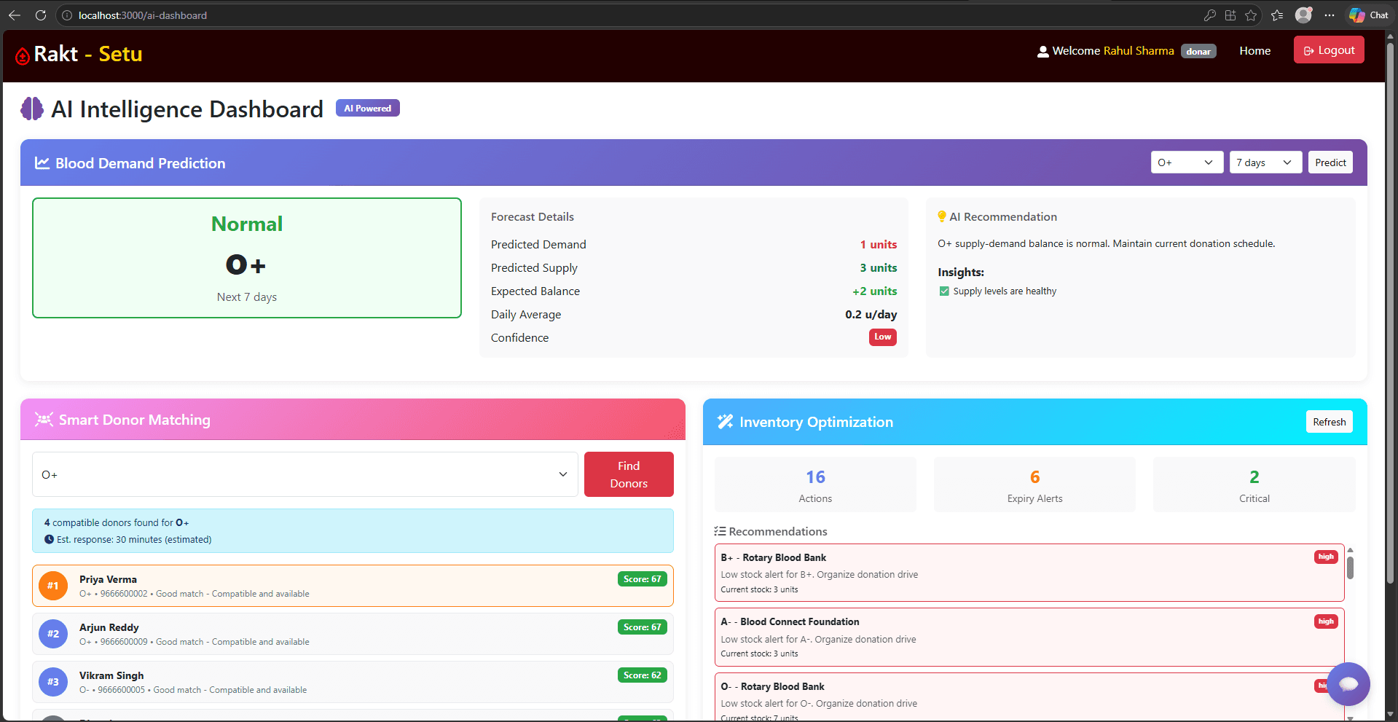Click the recommendations list scrollbar thumb
Screen dimensions: 1398x722
pyautogui.click(x=1350, y=568)
